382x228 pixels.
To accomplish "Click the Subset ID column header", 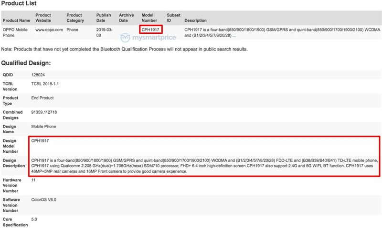I will click(173, 18).
